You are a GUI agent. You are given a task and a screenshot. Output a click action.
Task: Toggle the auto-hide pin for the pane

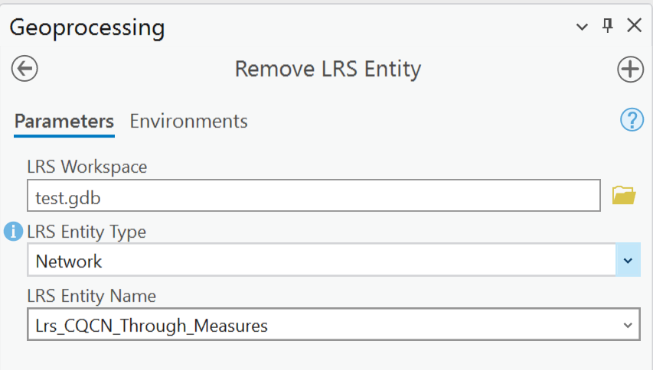tap(608, 26)
